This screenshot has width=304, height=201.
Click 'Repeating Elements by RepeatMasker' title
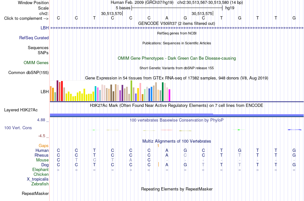pyautogui.click(x=177, y=189)
